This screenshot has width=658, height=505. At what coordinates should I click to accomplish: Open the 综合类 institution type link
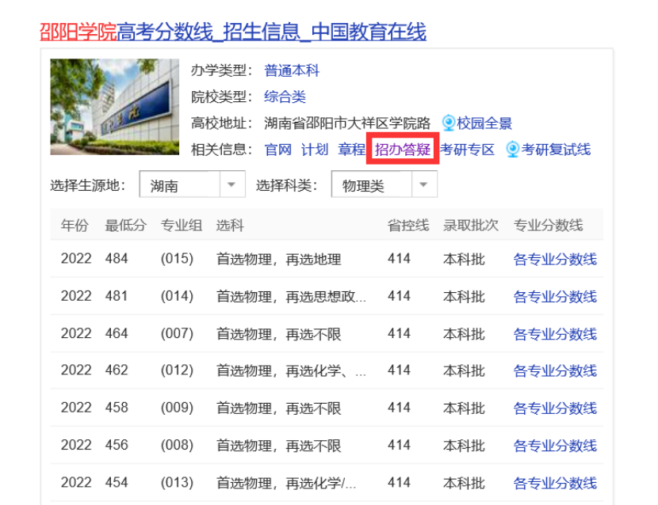point(285,97)
